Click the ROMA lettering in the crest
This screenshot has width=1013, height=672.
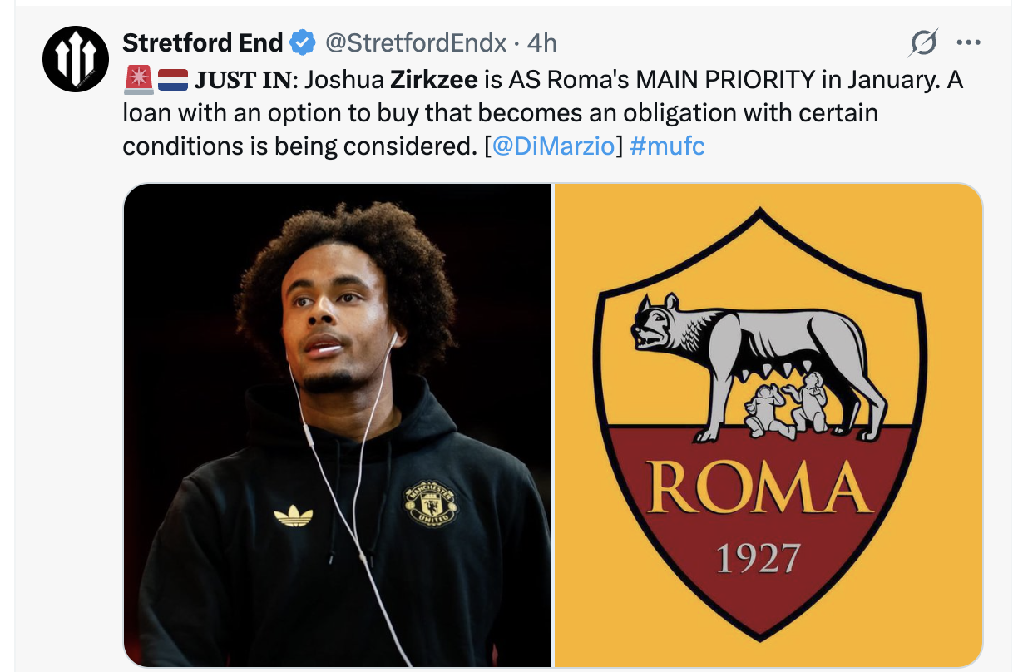(759, 488)
